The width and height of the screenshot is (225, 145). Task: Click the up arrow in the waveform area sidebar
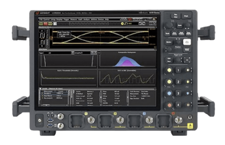tap(42, 31)
